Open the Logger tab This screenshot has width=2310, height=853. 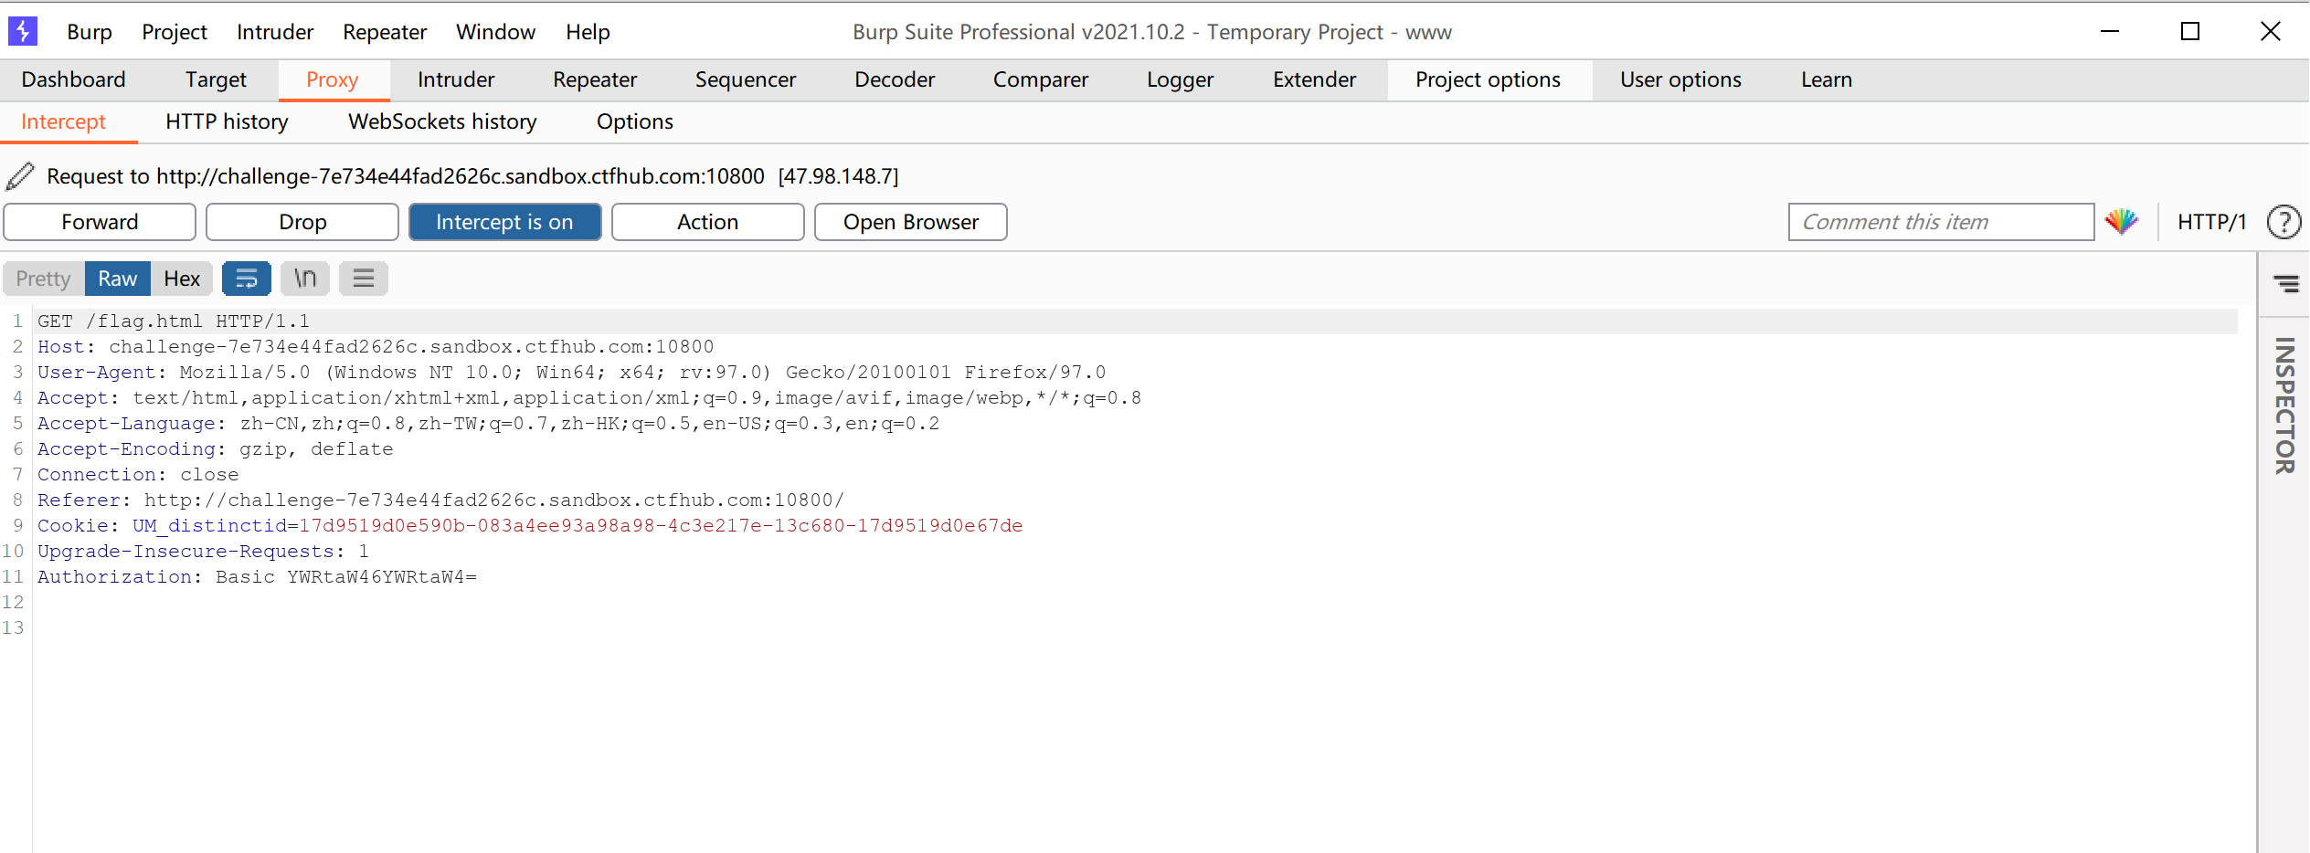pos(1181,79)
